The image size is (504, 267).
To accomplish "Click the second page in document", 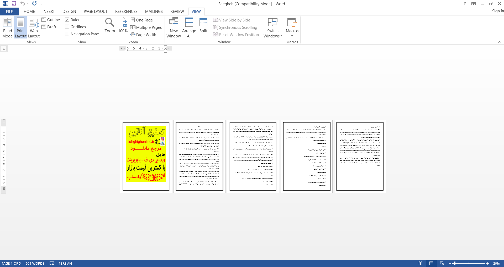I will tap(199, 156).
